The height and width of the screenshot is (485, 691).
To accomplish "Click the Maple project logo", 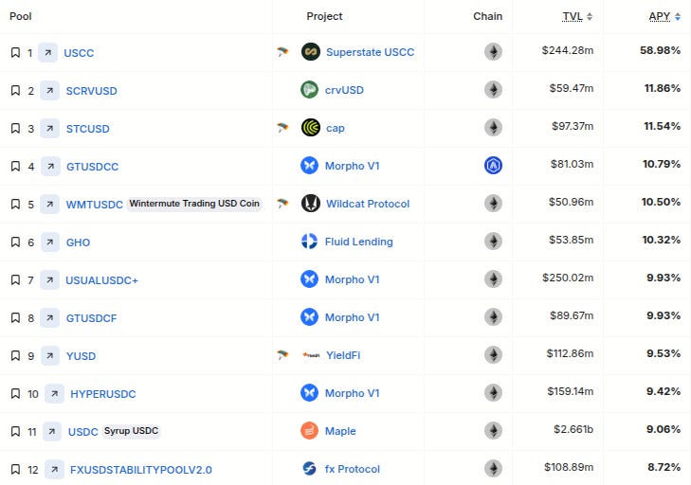I will [x=309, y=431].
